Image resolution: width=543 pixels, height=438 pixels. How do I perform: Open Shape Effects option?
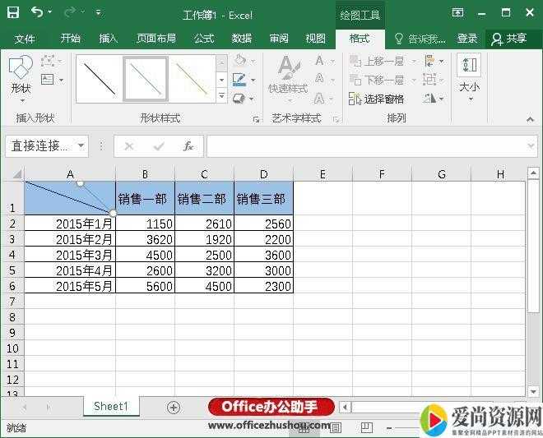tap(239, 99)
